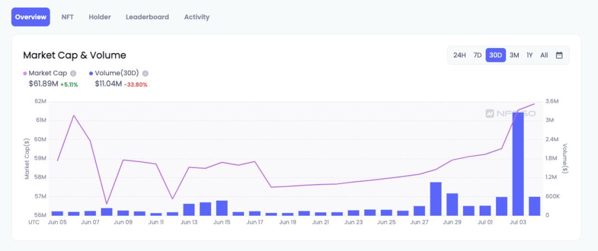Click the tallest volume bar near Jul 03
598x251 pixels.
(518, 166)
